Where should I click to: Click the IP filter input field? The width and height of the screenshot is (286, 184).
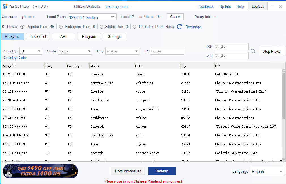pos(167,51)
